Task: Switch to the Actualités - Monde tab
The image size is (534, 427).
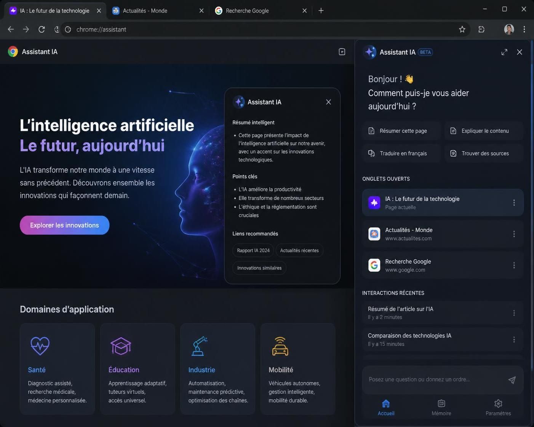Action: pyautogui.click(x=158, y=11)
